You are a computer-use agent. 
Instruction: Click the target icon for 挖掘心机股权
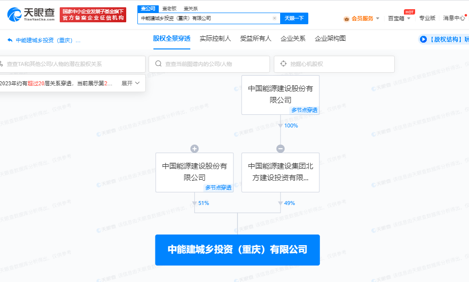[283, 64]
